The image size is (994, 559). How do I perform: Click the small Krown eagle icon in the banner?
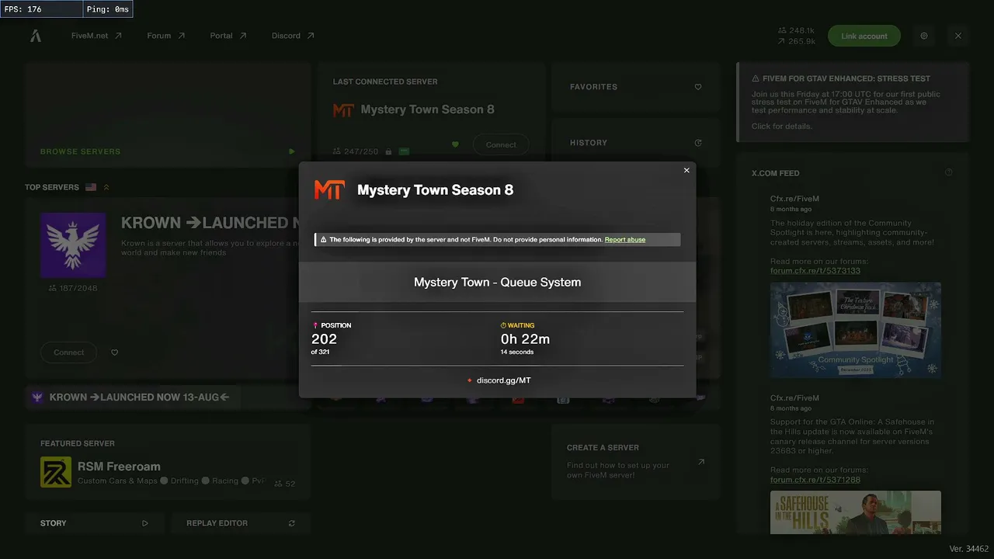pyautogui.click(x=37, y=398)
